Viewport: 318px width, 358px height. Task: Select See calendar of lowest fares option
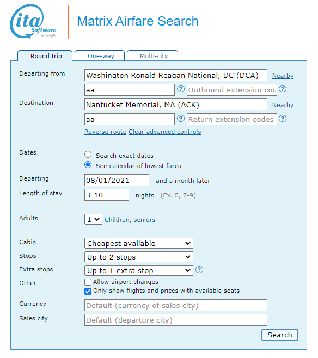coord(88,165)
